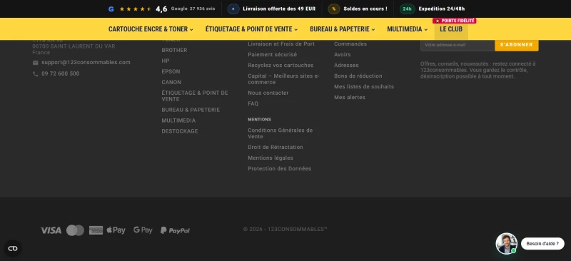Open footer Bureau & Papeterie link
The height and width of the screenshot is (261, 571).
191,110
